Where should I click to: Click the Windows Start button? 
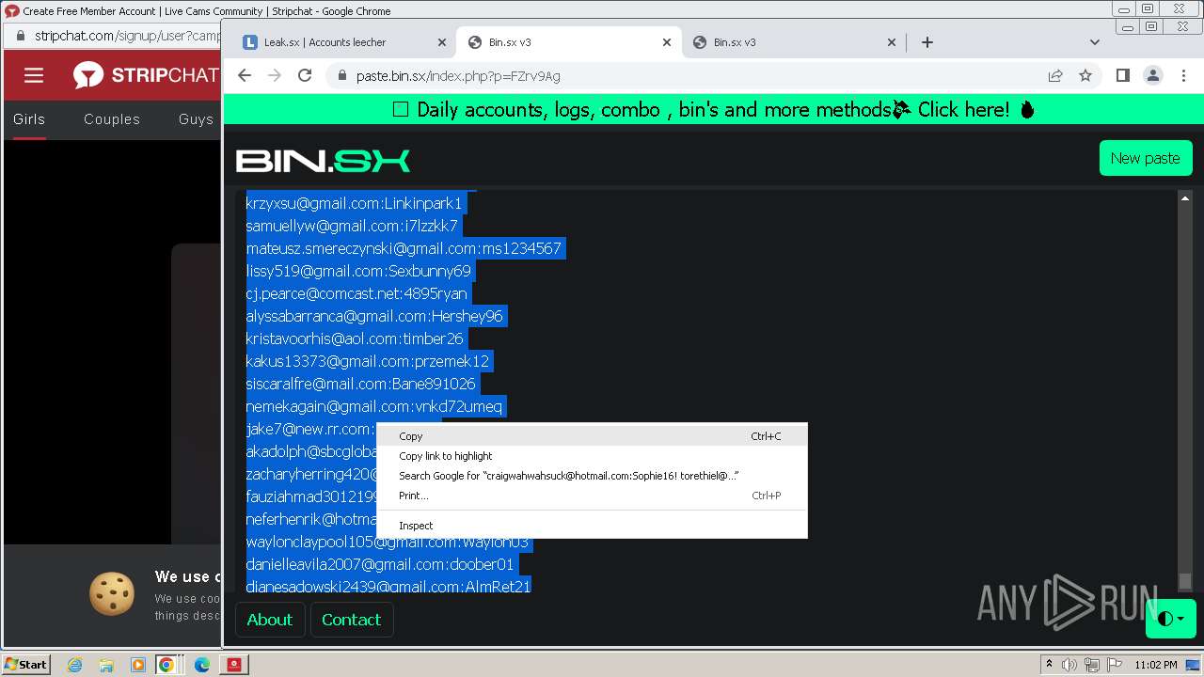point(25,665)
